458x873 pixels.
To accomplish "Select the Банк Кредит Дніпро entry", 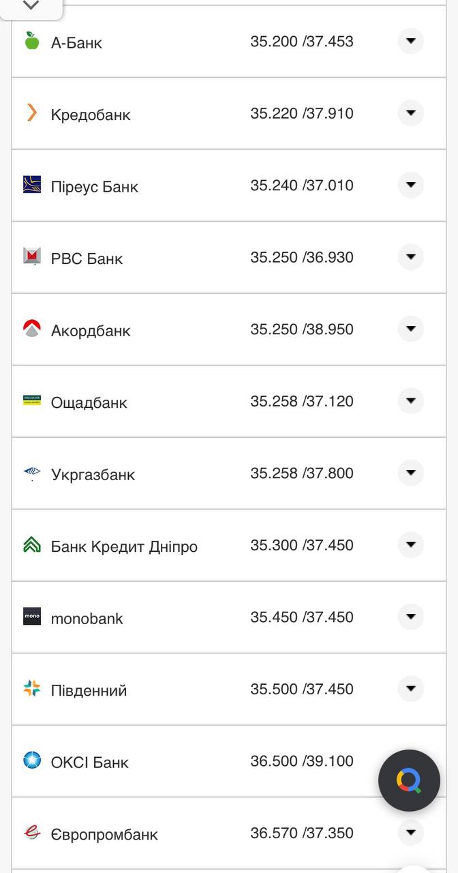I will [123, 546].
